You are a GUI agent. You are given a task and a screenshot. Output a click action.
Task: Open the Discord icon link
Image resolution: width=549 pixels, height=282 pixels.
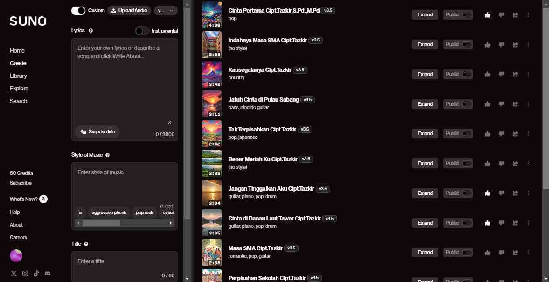(x=48, y=274)
